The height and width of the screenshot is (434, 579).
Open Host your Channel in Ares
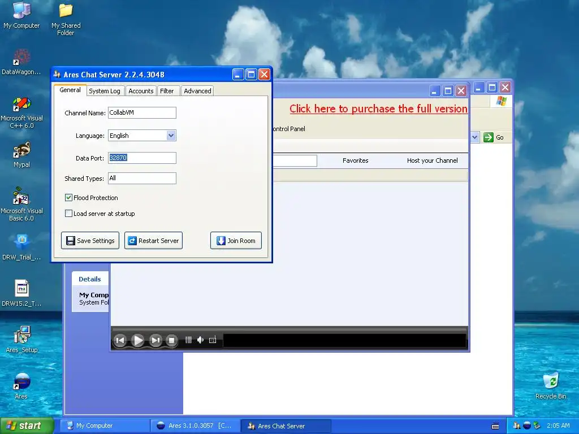[433, 160]
